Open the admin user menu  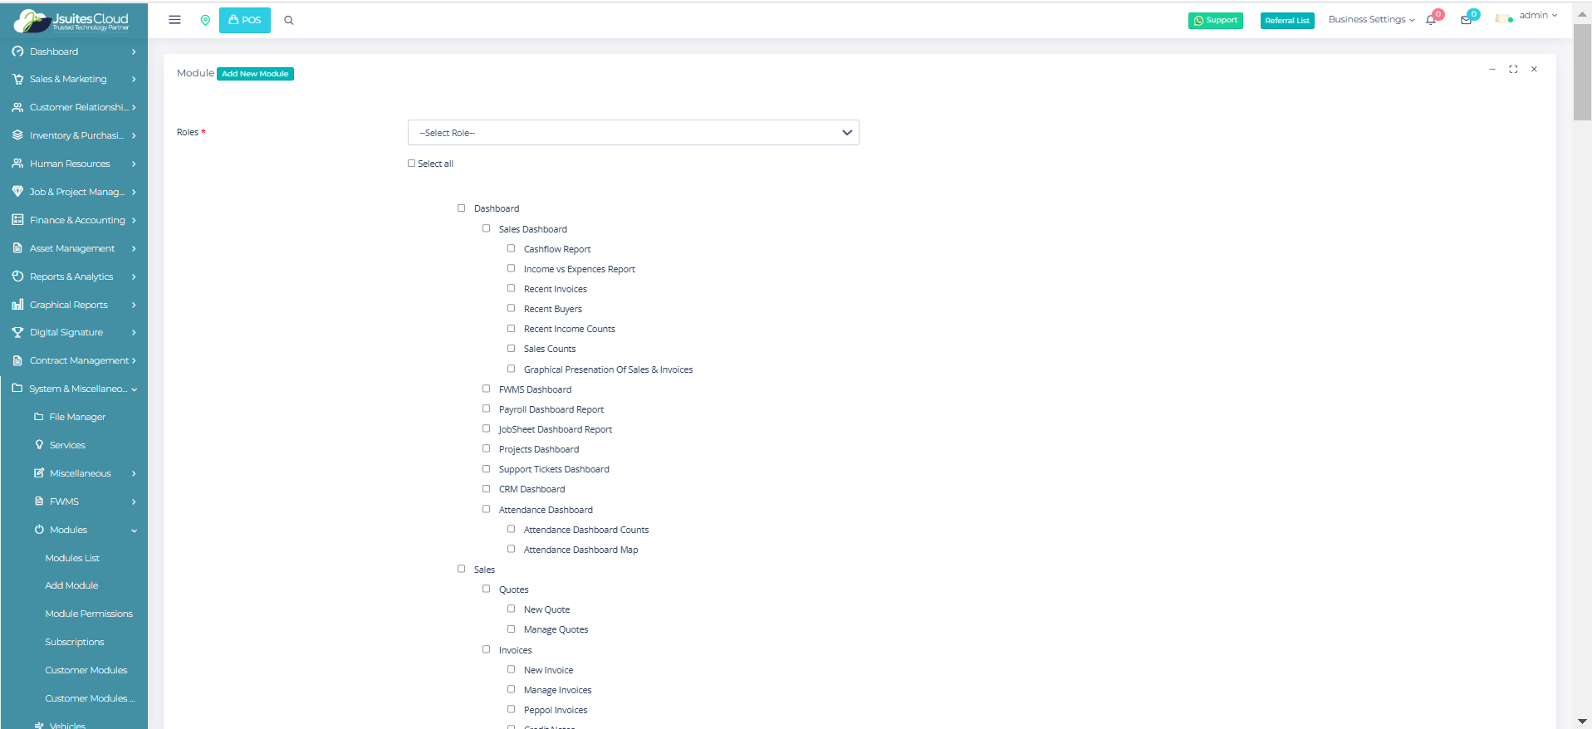(1537, 16)
